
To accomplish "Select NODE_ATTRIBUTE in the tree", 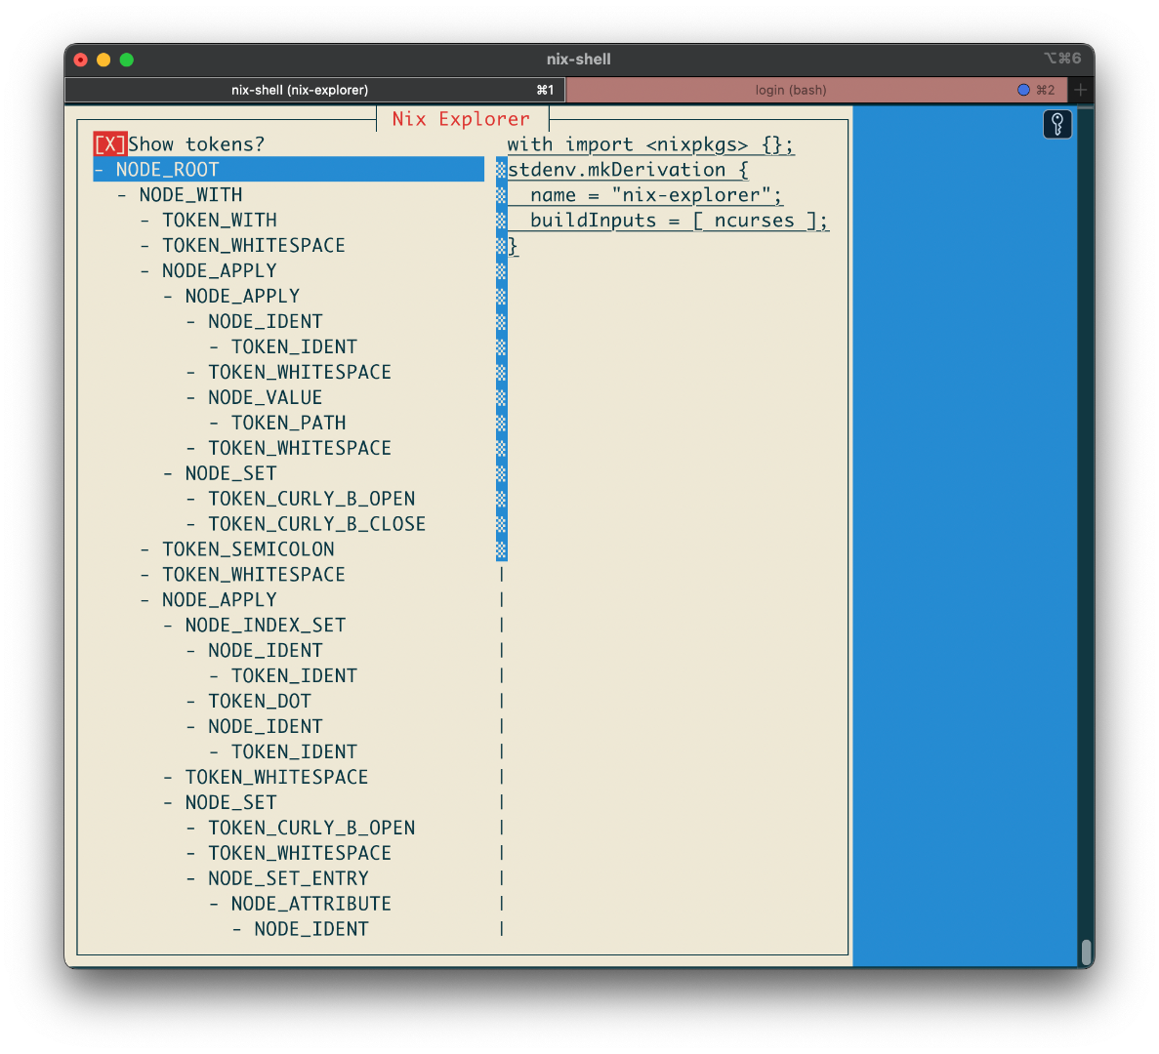I will (x=310, y=904).
